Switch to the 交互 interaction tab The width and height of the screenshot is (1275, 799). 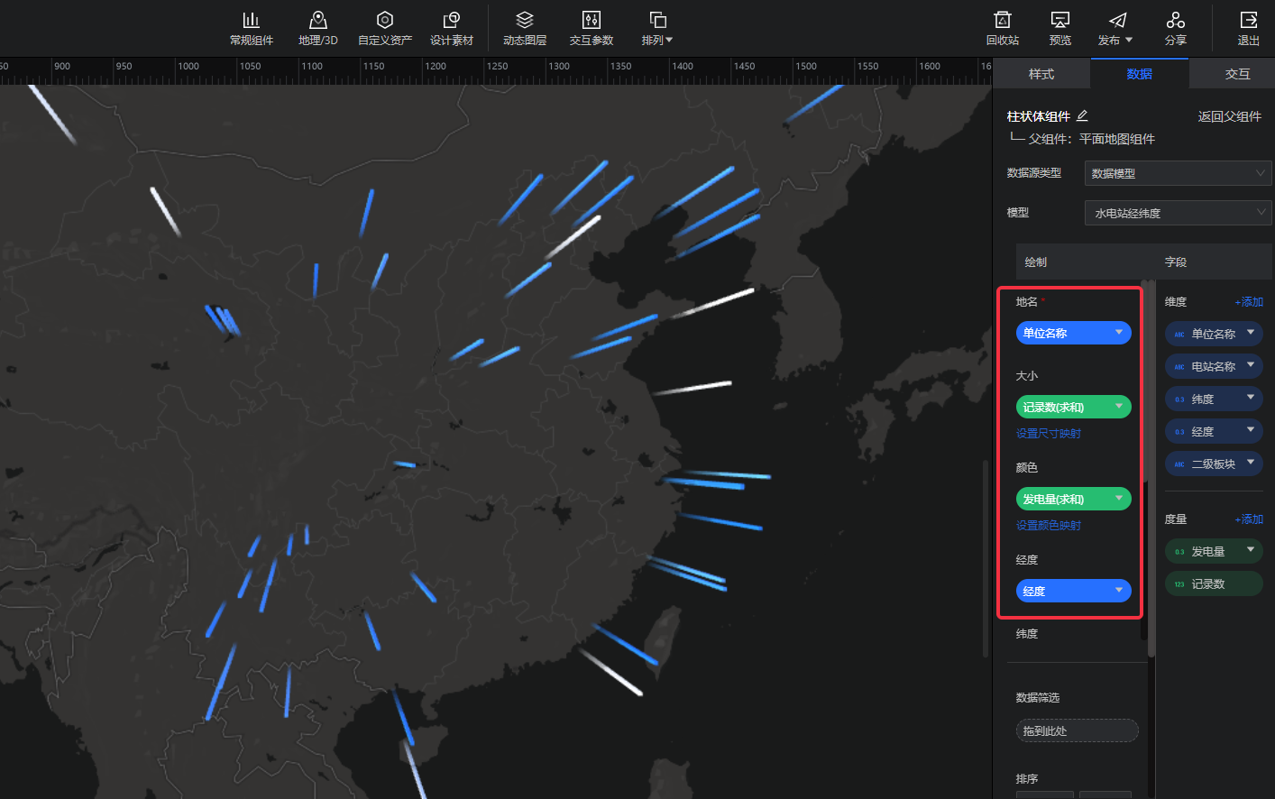pos(1237,74)
